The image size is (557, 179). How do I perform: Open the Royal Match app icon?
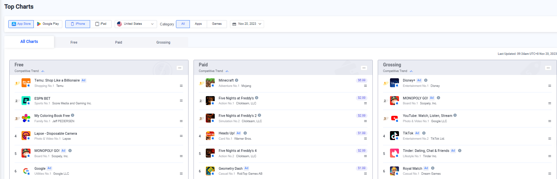coord(394,171)
